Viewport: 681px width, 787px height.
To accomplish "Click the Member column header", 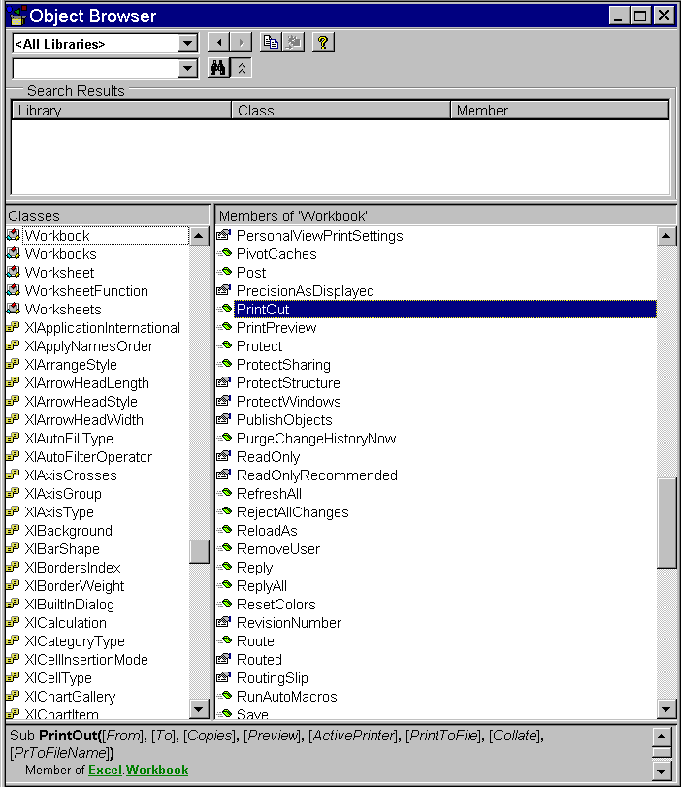I will pyautogui.click(x=559, y=111).
